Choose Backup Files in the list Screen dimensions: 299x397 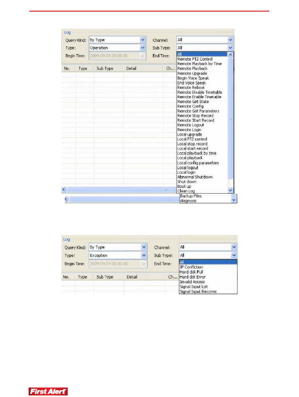[191, 196]
